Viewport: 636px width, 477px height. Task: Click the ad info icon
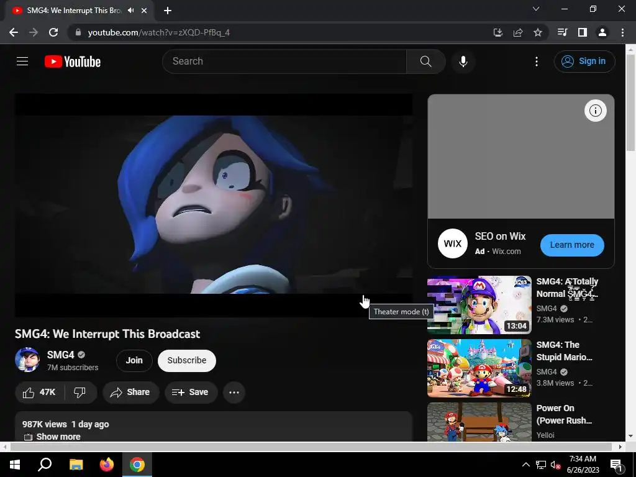(595, 111)
